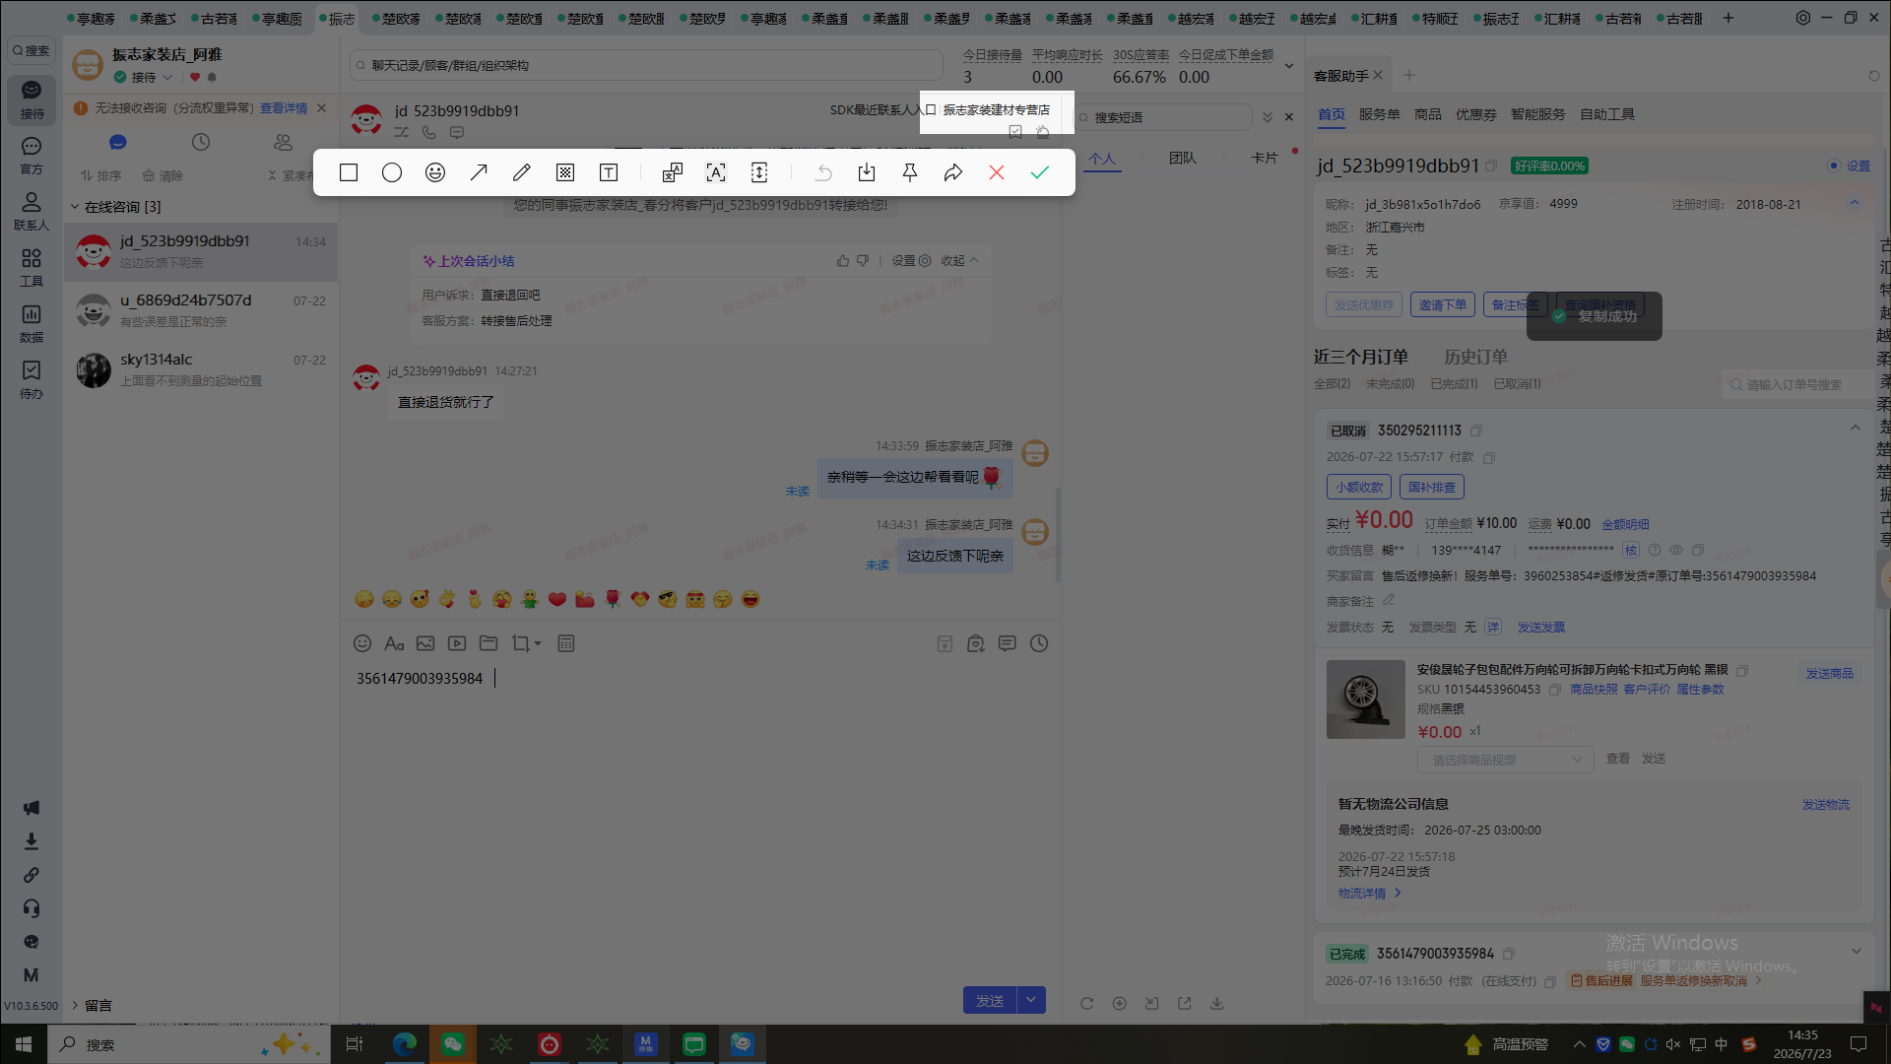
Task: Open the 历史订单 tab
Action: pos(1475,357)
